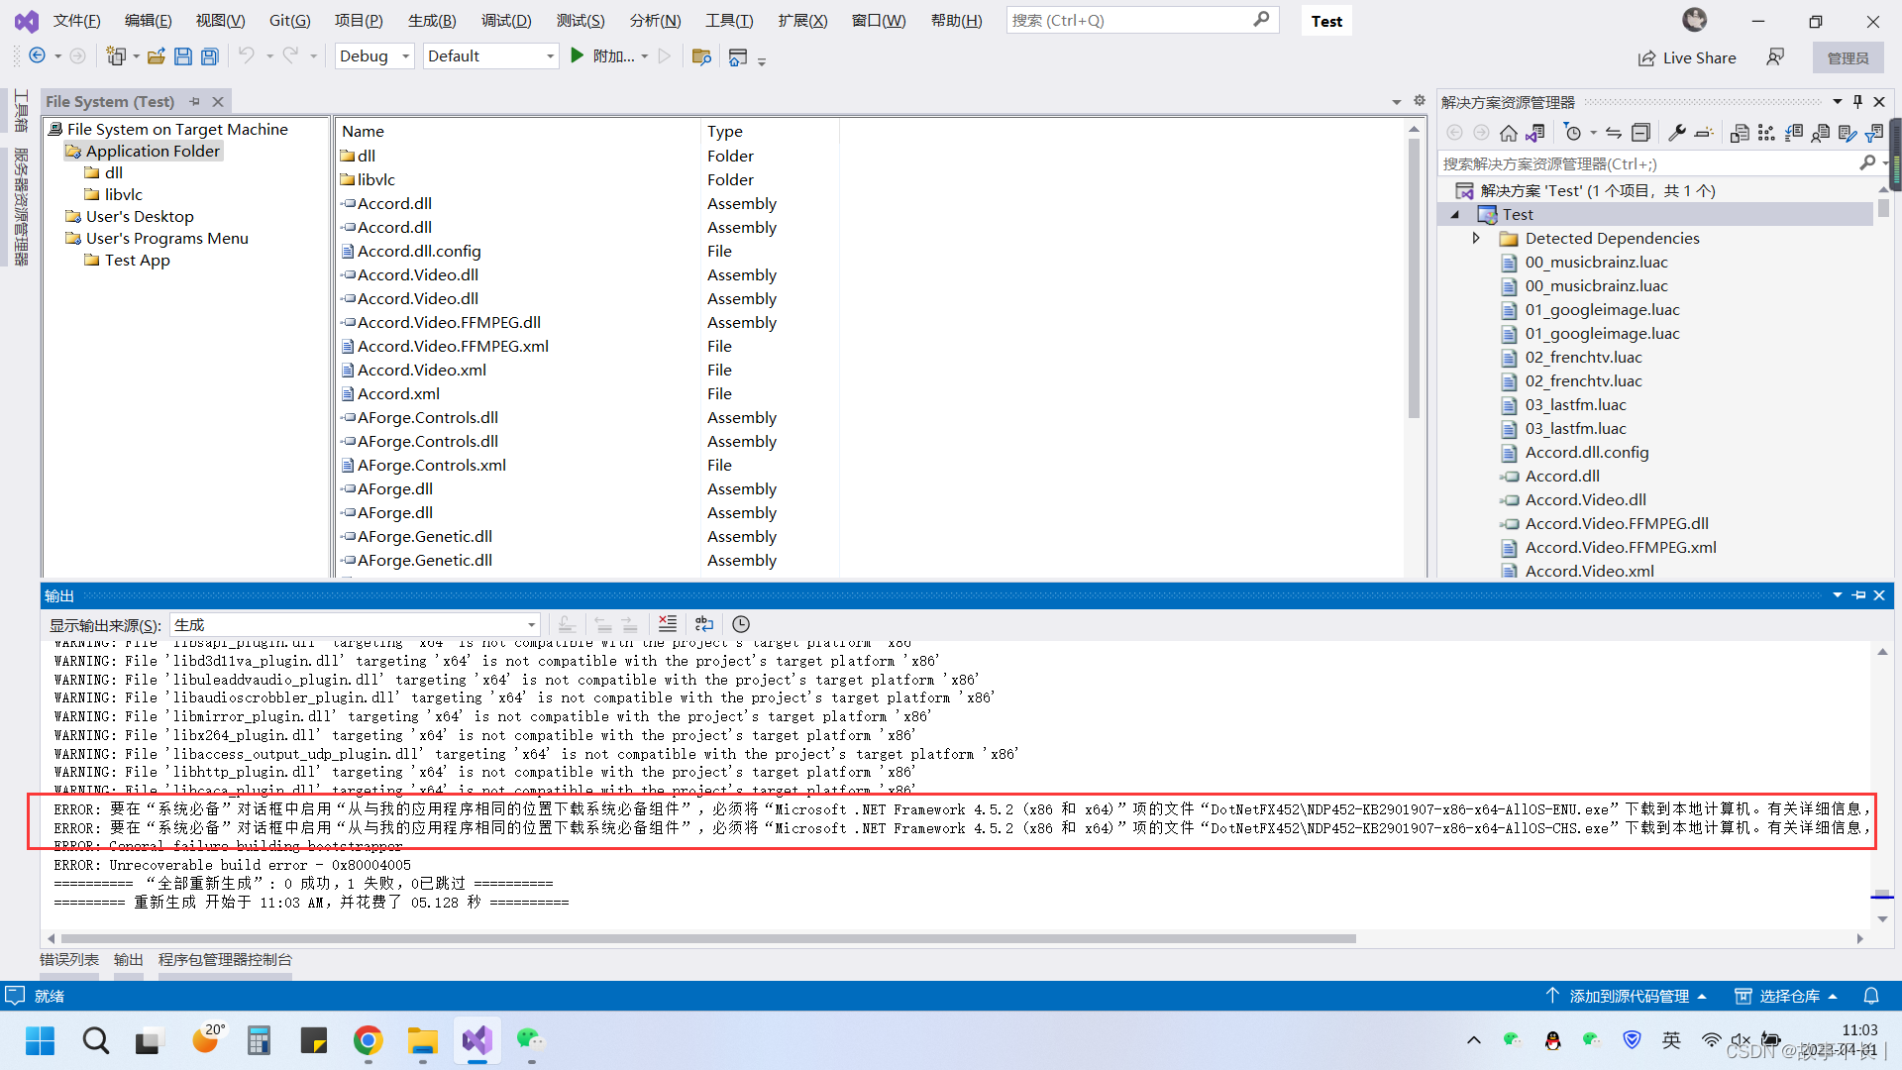Click the Navigate Backward toolbar icon

37,56
